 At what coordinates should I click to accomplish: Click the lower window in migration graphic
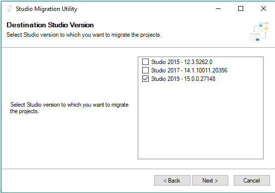[x=255, y=38]
